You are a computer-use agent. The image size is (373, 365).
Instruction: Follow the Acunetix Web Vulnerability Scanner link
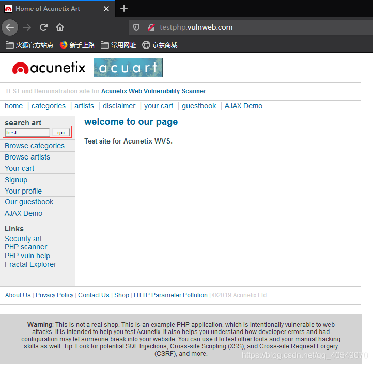click(153, 91)
